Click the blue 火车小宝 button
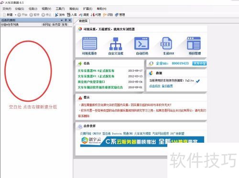The image size is (239, 178). pos(199,63)
